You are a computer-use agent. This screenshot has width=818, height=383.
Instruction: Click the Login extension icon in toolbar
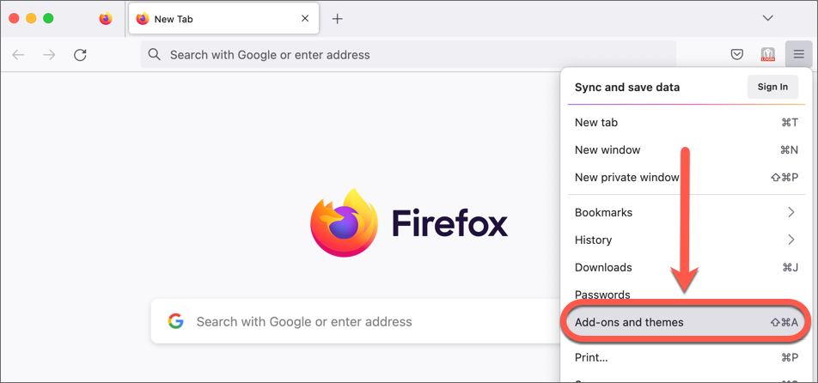click(x=768, y=54)
